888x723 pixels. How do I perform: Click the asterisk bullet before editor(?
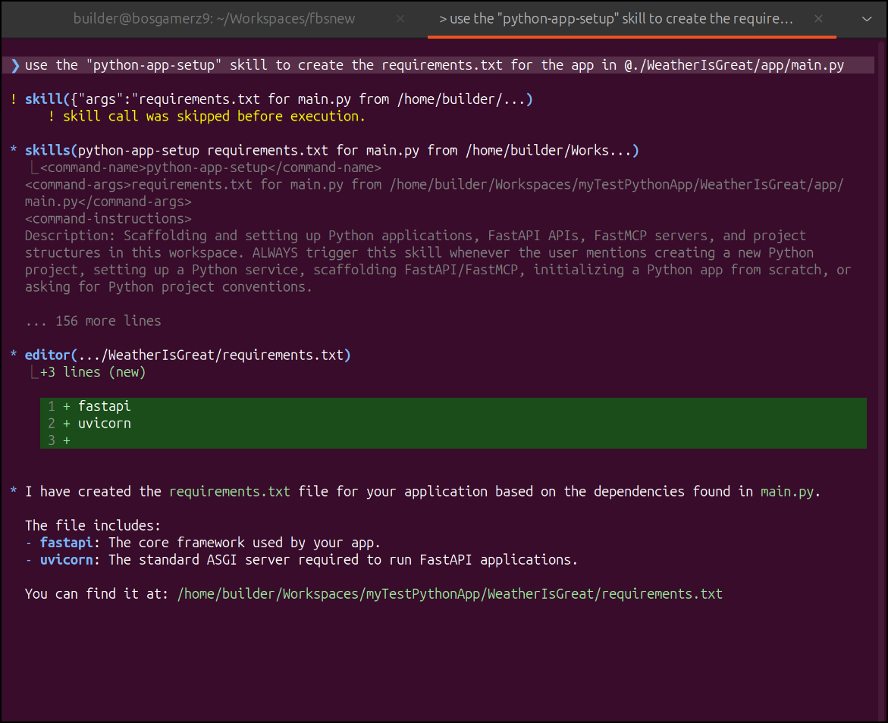click(14, 355)
